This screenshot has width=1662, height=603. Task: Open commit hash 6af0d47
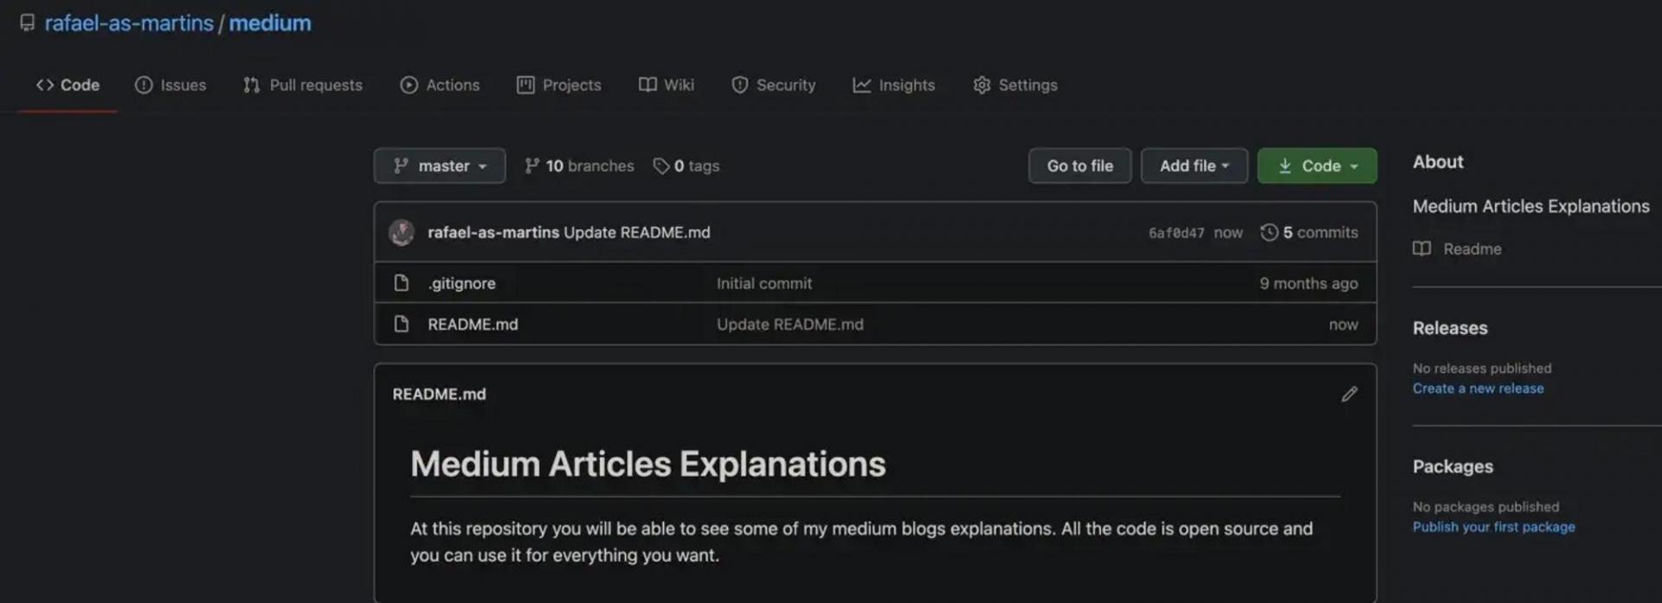pyautogui.click(x=1176, y=233)
